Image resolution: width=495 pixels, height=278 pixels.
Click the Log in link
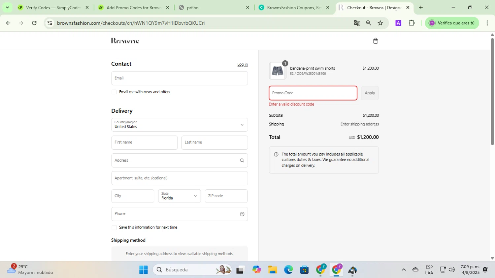point(243,65)
